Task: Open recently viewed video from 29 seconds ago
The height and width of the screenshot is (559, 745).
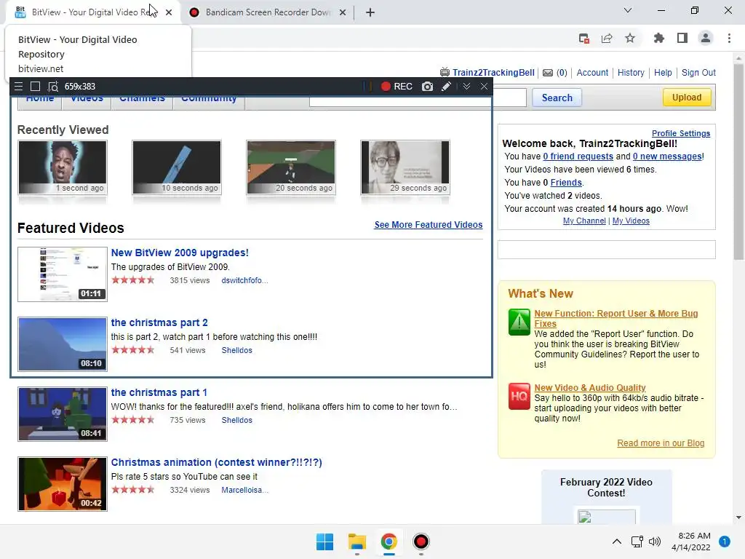Action: [x=405, y=167]
